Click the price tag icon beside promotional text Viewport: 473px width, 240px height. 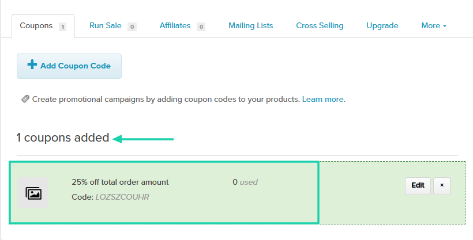pyautogui.click(x=25, y=99)
